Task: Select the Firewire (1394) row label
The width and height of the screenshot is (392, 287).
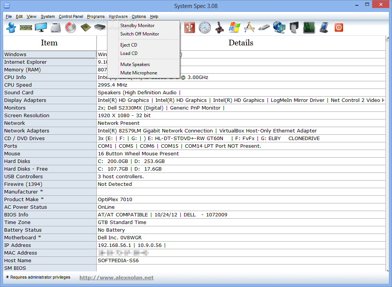Action: tap(50, 184)
